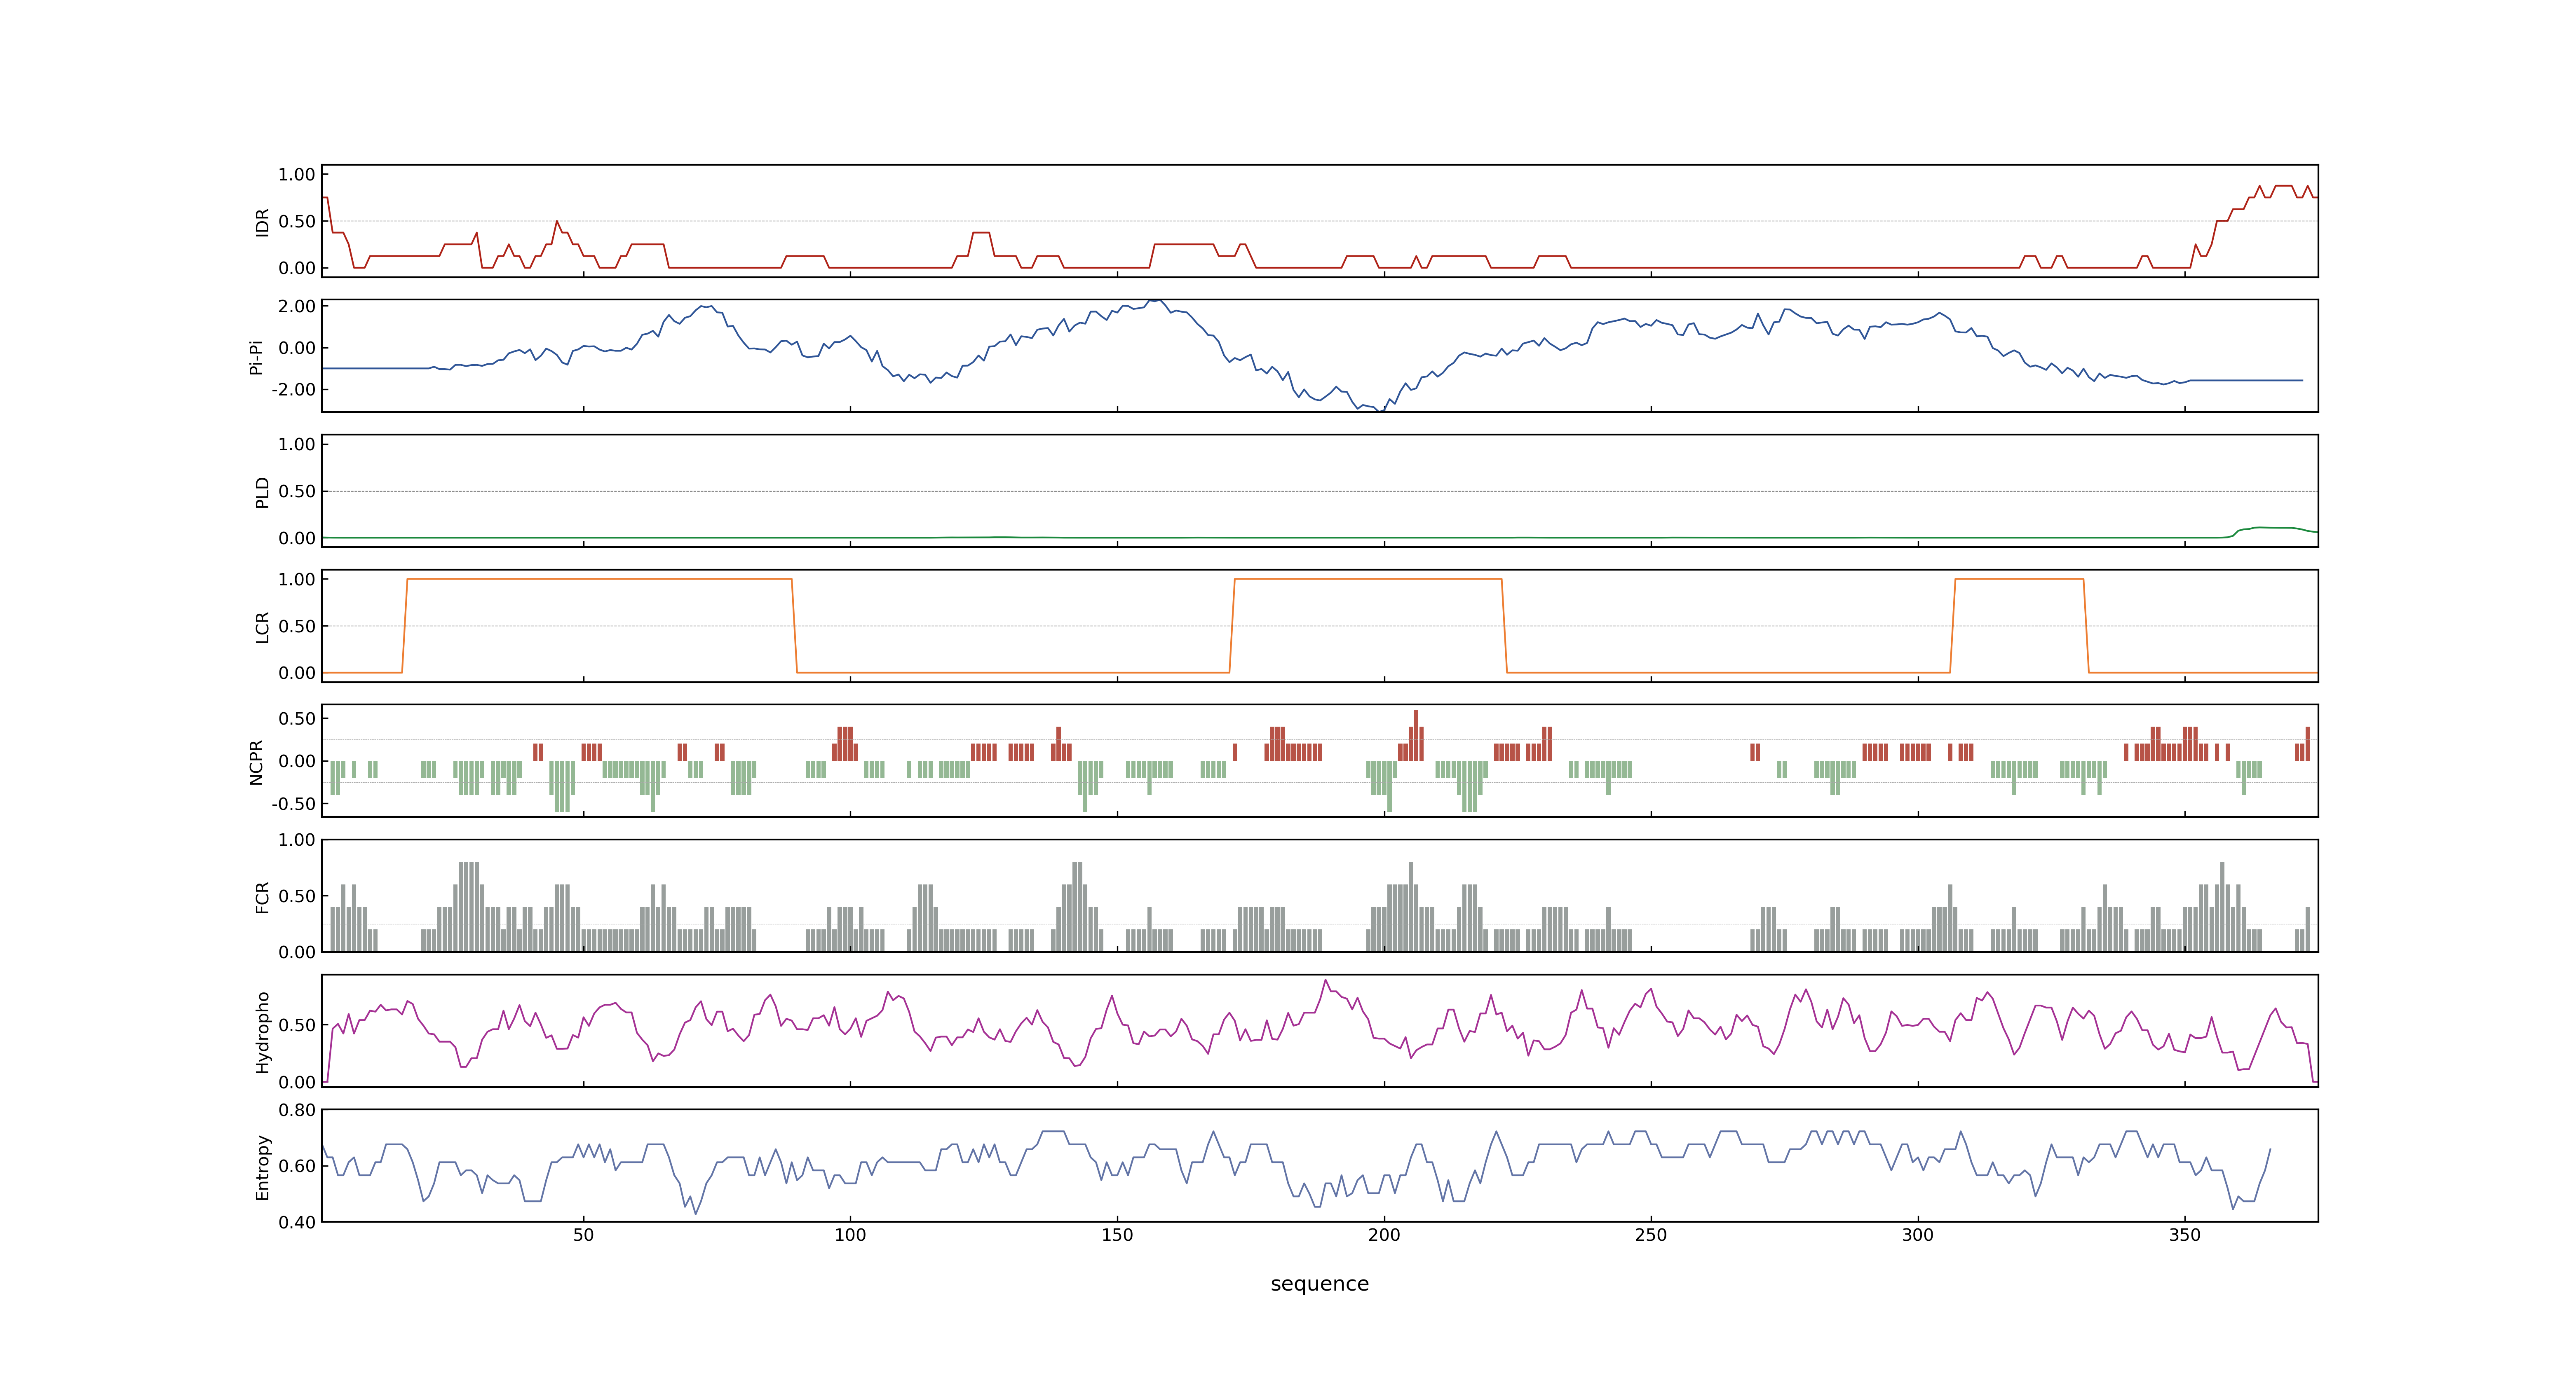Click the IDR axis label
The height and width of the screenshot is (1373, 2576).
(262, 222)
